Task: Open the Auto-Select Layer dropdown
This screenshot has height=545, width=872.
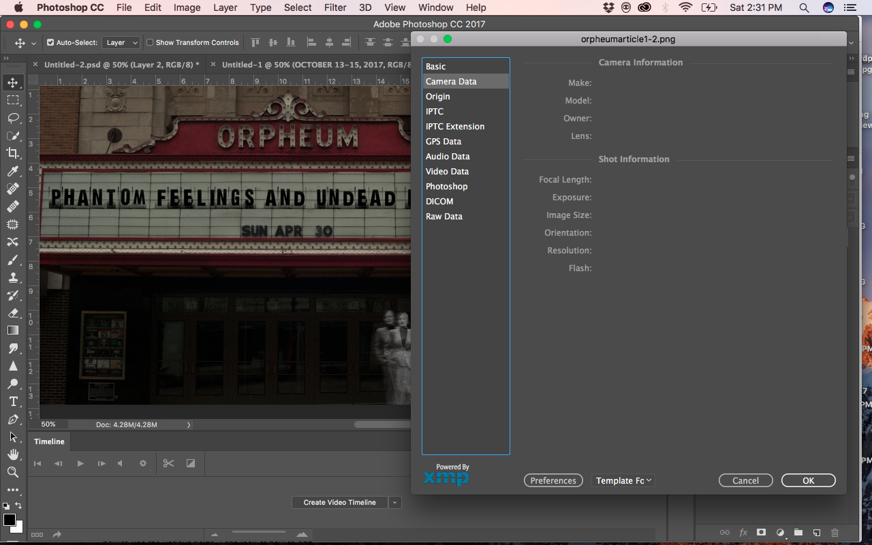Action: coord(121,42)
